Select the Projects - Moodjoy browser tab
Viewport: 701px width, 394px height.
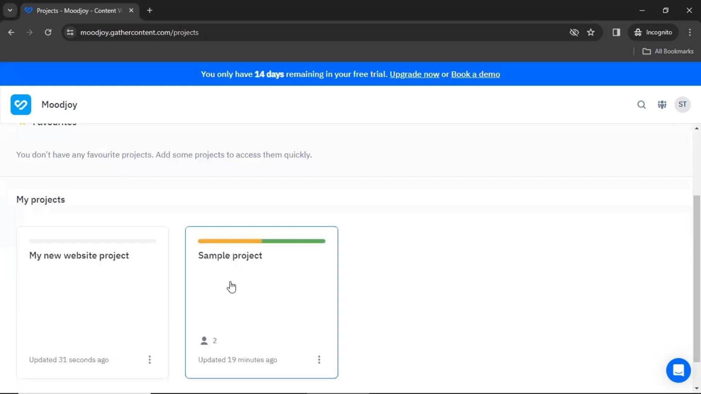78,11
